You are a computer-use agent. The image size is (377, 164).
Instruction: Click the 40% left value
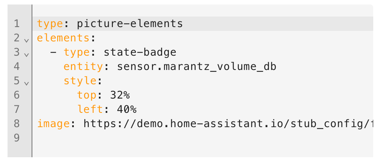(127, 109)
